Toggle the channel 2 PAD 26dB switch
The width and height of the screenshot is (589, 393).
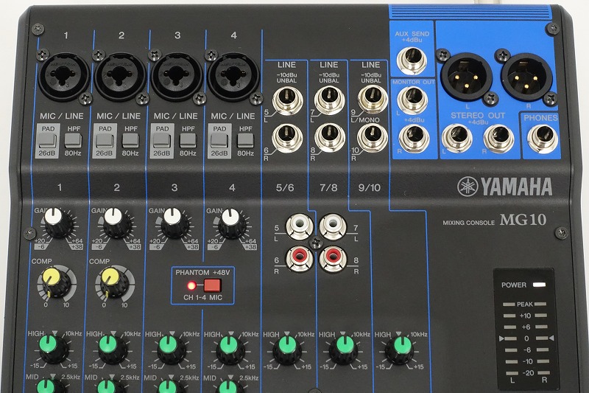(105, 141)
